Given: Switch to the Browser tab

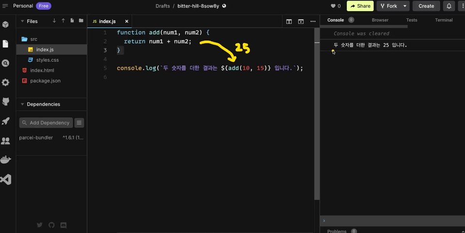Looking at the screenshot, I should 380,20.
